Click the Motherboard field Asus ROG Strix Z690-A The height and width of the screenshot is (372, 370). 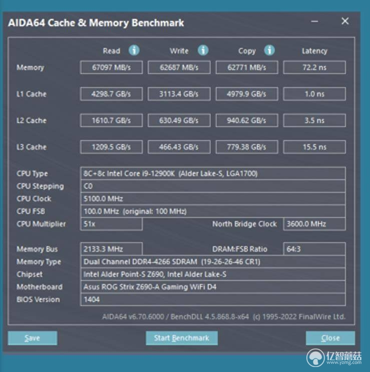point(213,286)
